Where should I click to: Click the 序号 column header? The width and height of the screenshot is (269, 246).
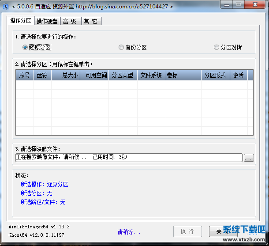[25, 75]
